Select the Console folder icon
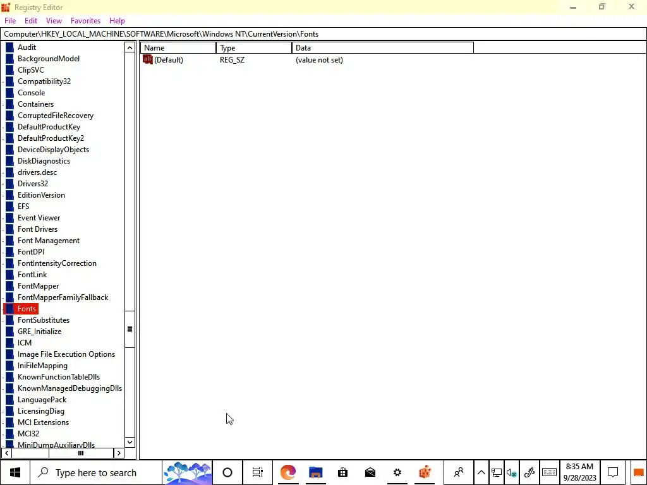 pyautogui.click(x=9, y=92)
